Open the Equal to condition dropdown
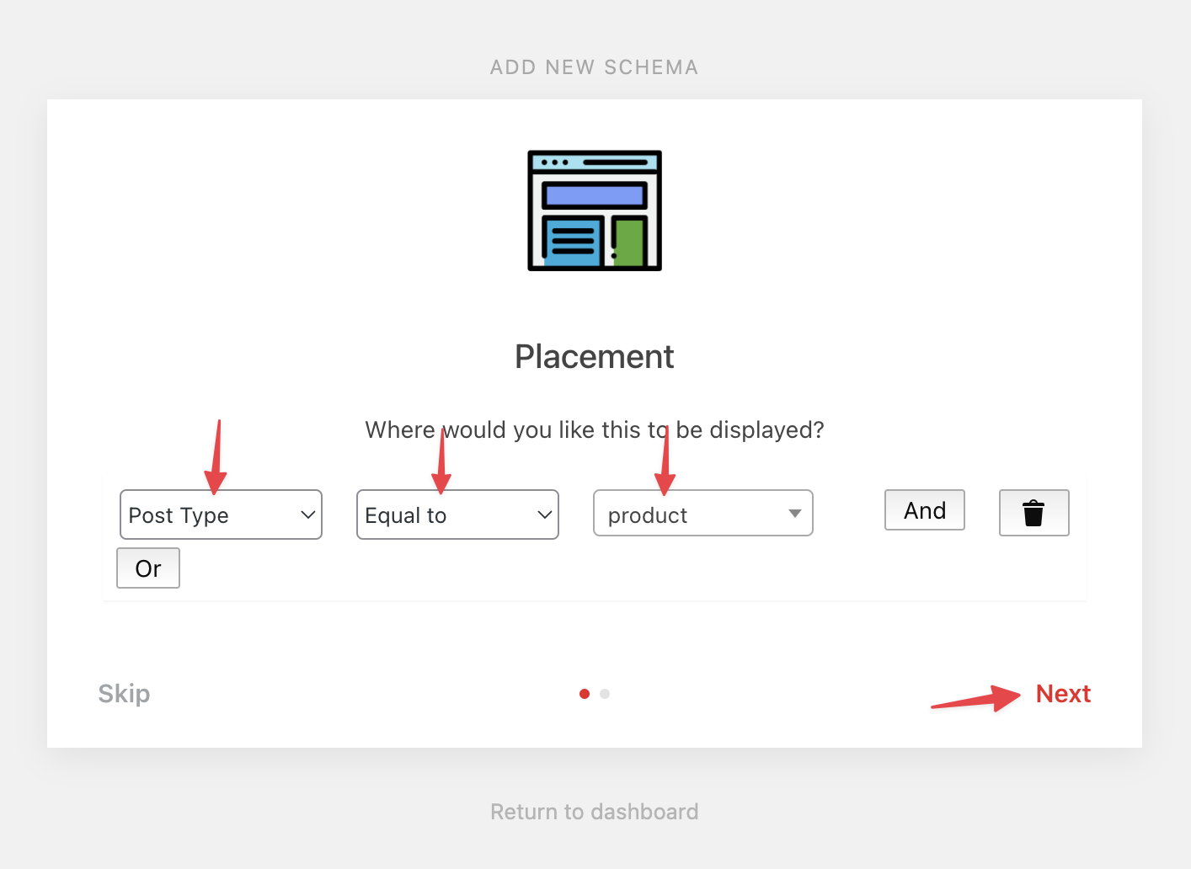 click(457, 514)
